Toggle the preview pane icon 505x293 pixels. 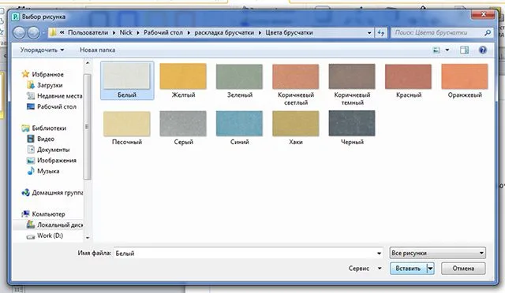coord(464,50)
